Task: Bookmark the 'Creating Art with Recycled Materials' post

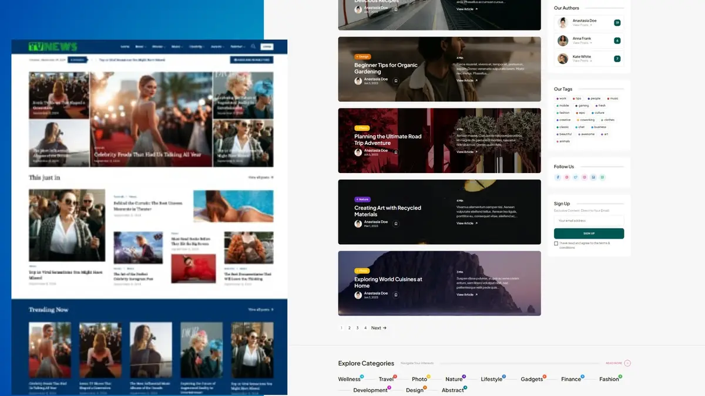Action: (396, 224)
